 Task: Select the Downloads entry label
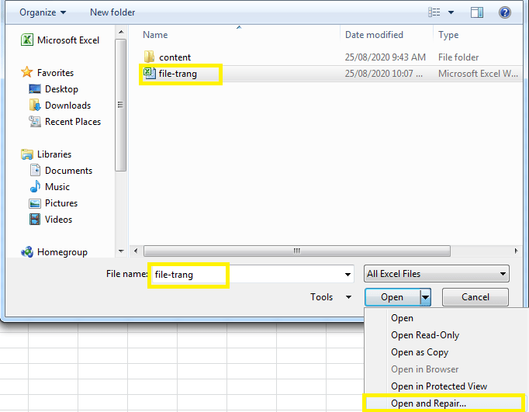tap(67, 106)
